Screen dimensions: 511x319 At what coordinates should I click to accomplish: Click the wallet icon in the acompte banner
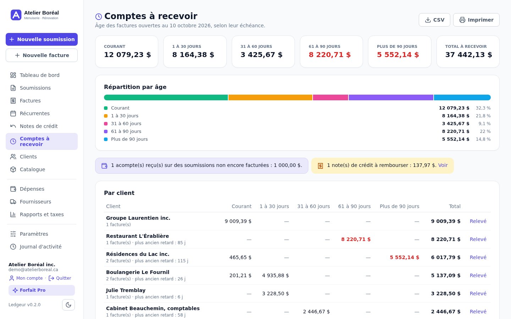(104, 166)
